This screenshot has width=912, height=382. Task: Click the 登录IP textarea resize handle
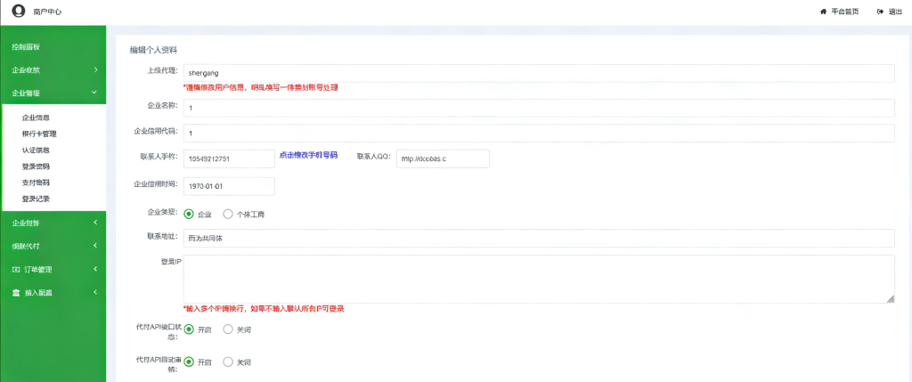tap(890, 299)
